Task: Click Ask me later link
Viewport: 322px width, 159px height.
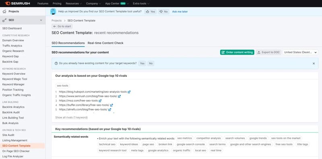Action: pyautogui.click(x=180, y=12)
